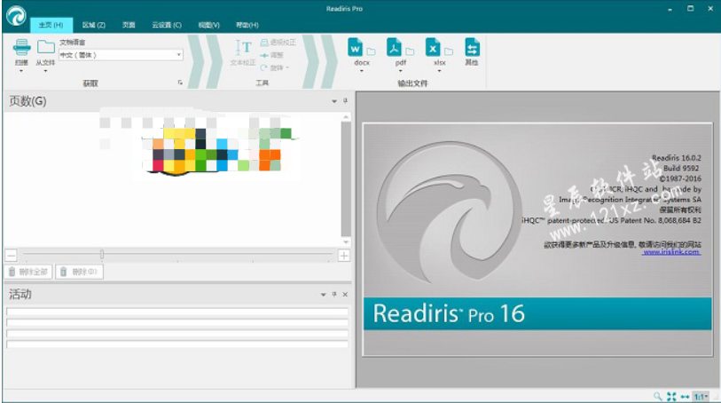Click the Scan (扫描) printer icon
The height and width of the screenshot is (403, 721).
point(21,48)
